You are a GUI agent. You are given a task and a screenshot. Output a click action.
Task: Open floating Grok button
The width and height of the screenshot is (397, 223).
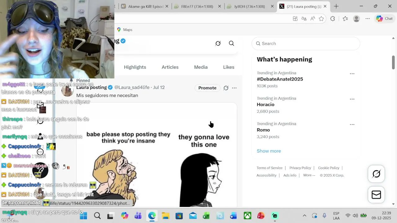point(376,174)
